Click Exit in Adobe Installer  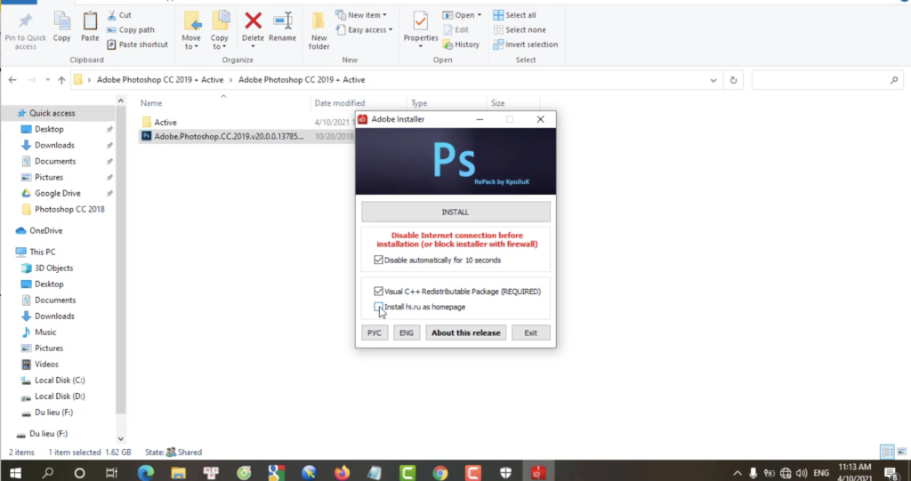530,333
